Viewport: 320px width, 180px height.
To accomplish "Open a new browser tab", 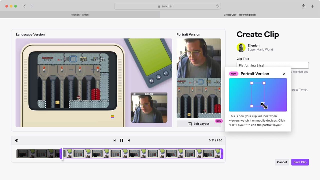I will coord(312,6).
